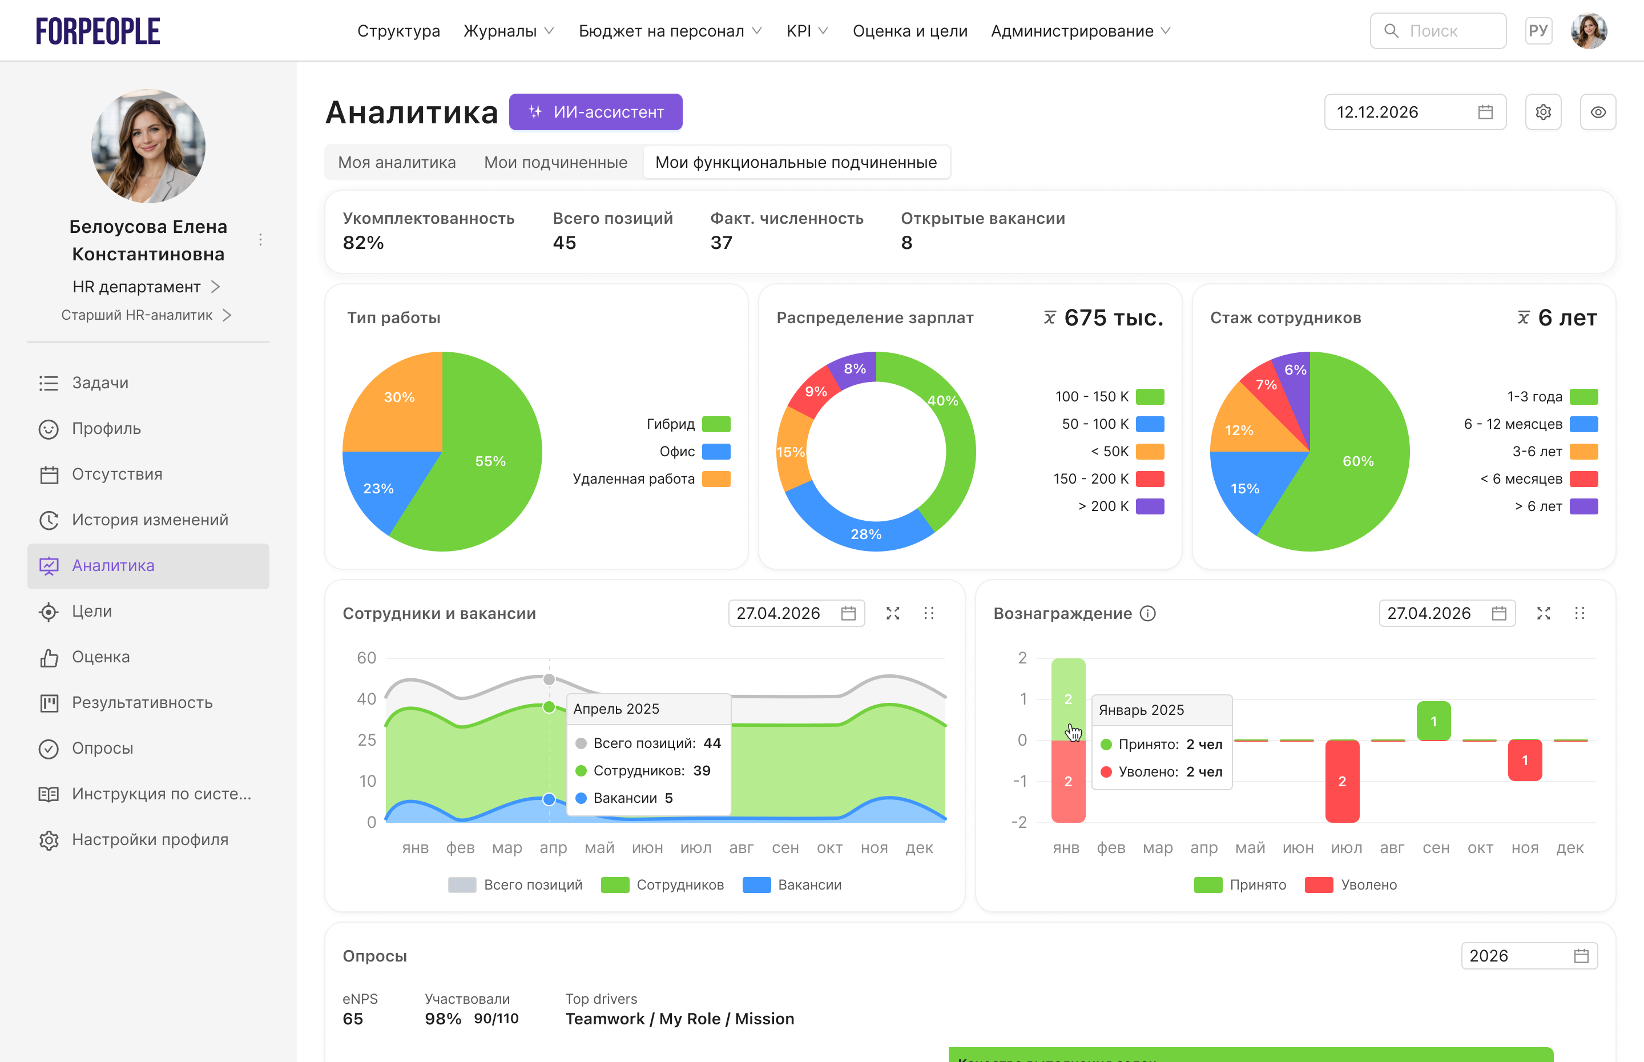Switch to Мои подчиненные tab
The width and height of the screenshot is (1644, 1062).
(x=555, y=162)
